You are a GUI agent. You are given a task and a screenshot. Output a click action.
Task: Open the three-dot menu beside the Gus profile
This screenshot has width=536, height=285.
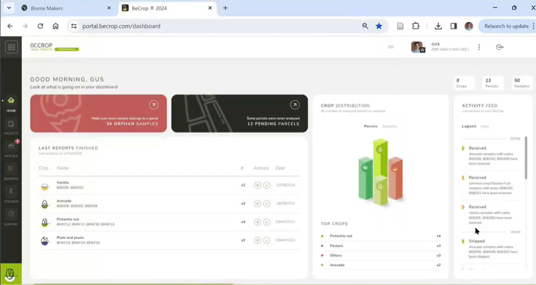point(479,47)
